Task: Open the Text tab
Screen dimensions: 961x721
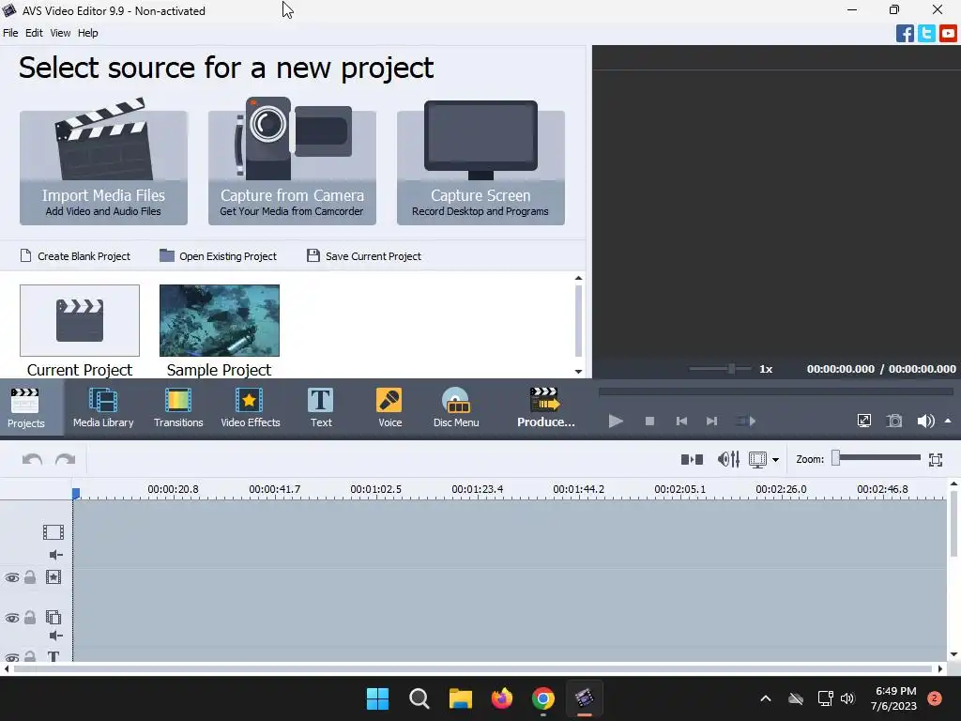Action: point(321,407)
